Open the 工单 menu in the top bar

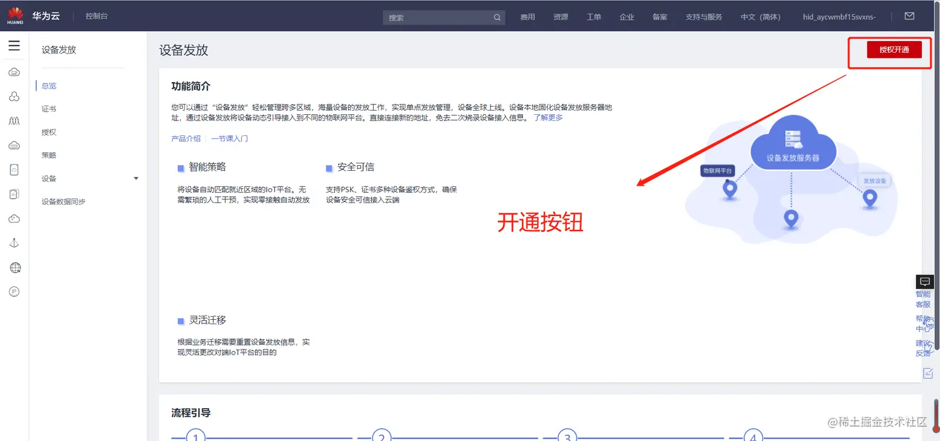(593, 17)
